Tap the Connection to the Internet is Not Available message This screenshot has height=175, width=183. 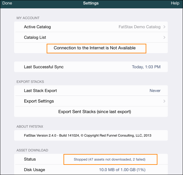(95, 48)
